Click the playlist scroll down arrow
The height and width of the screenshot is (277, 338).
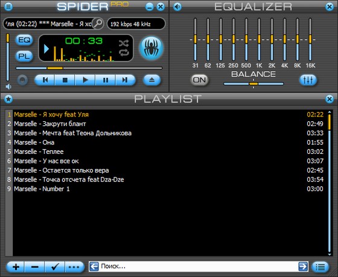pyautogui.click(x=330, y=255)
